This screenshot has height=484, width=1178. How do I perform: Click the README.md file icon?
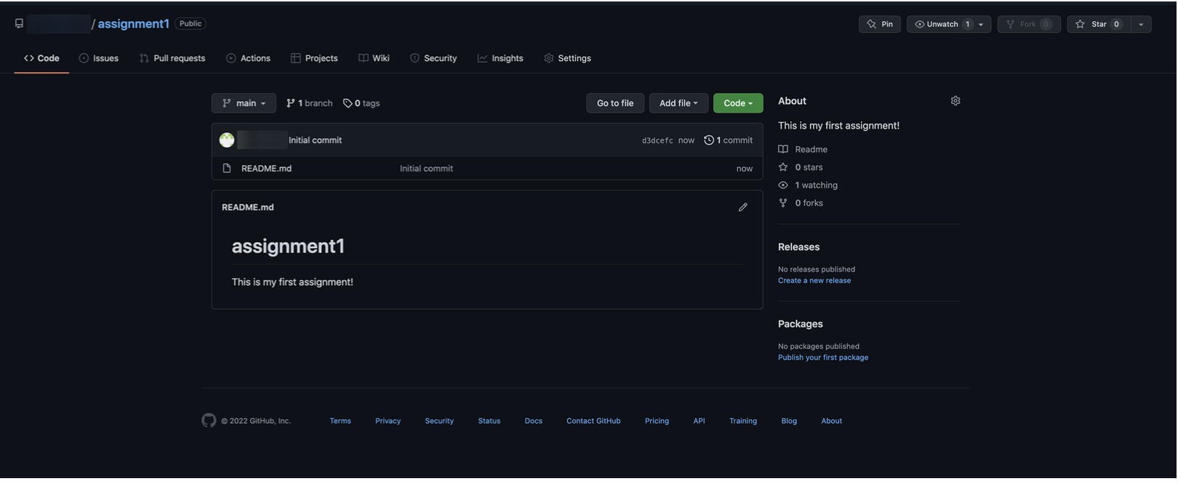tap(227, 169)
